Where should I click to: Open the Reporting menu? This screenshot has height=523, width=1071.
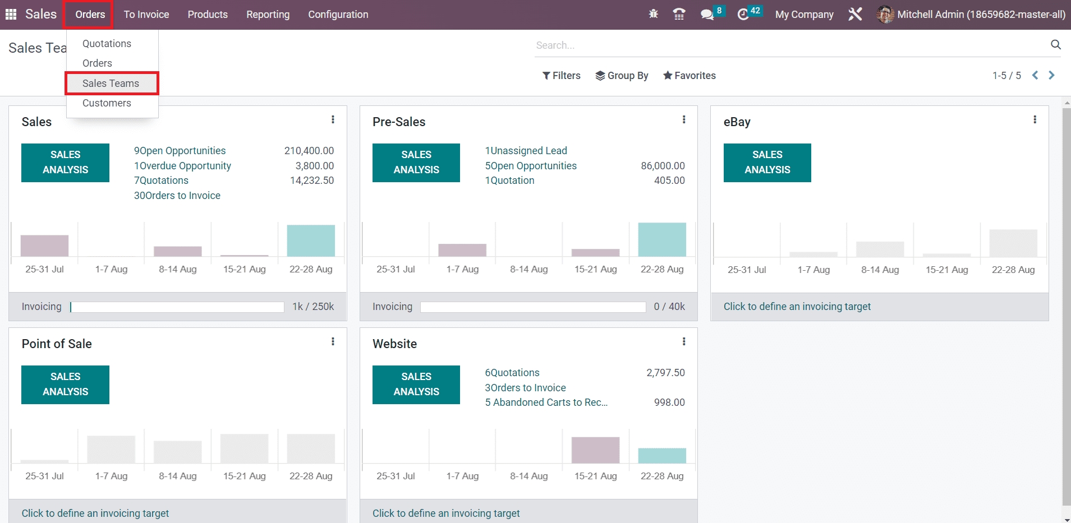click(x=268, y=15)
